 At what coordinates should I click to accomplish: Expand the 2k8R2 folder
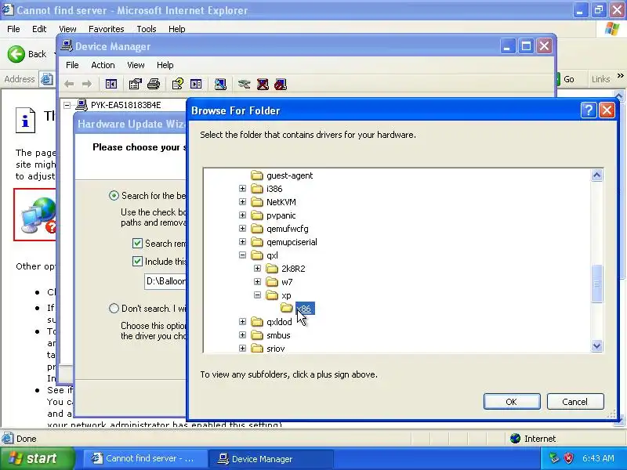[257, 268]
